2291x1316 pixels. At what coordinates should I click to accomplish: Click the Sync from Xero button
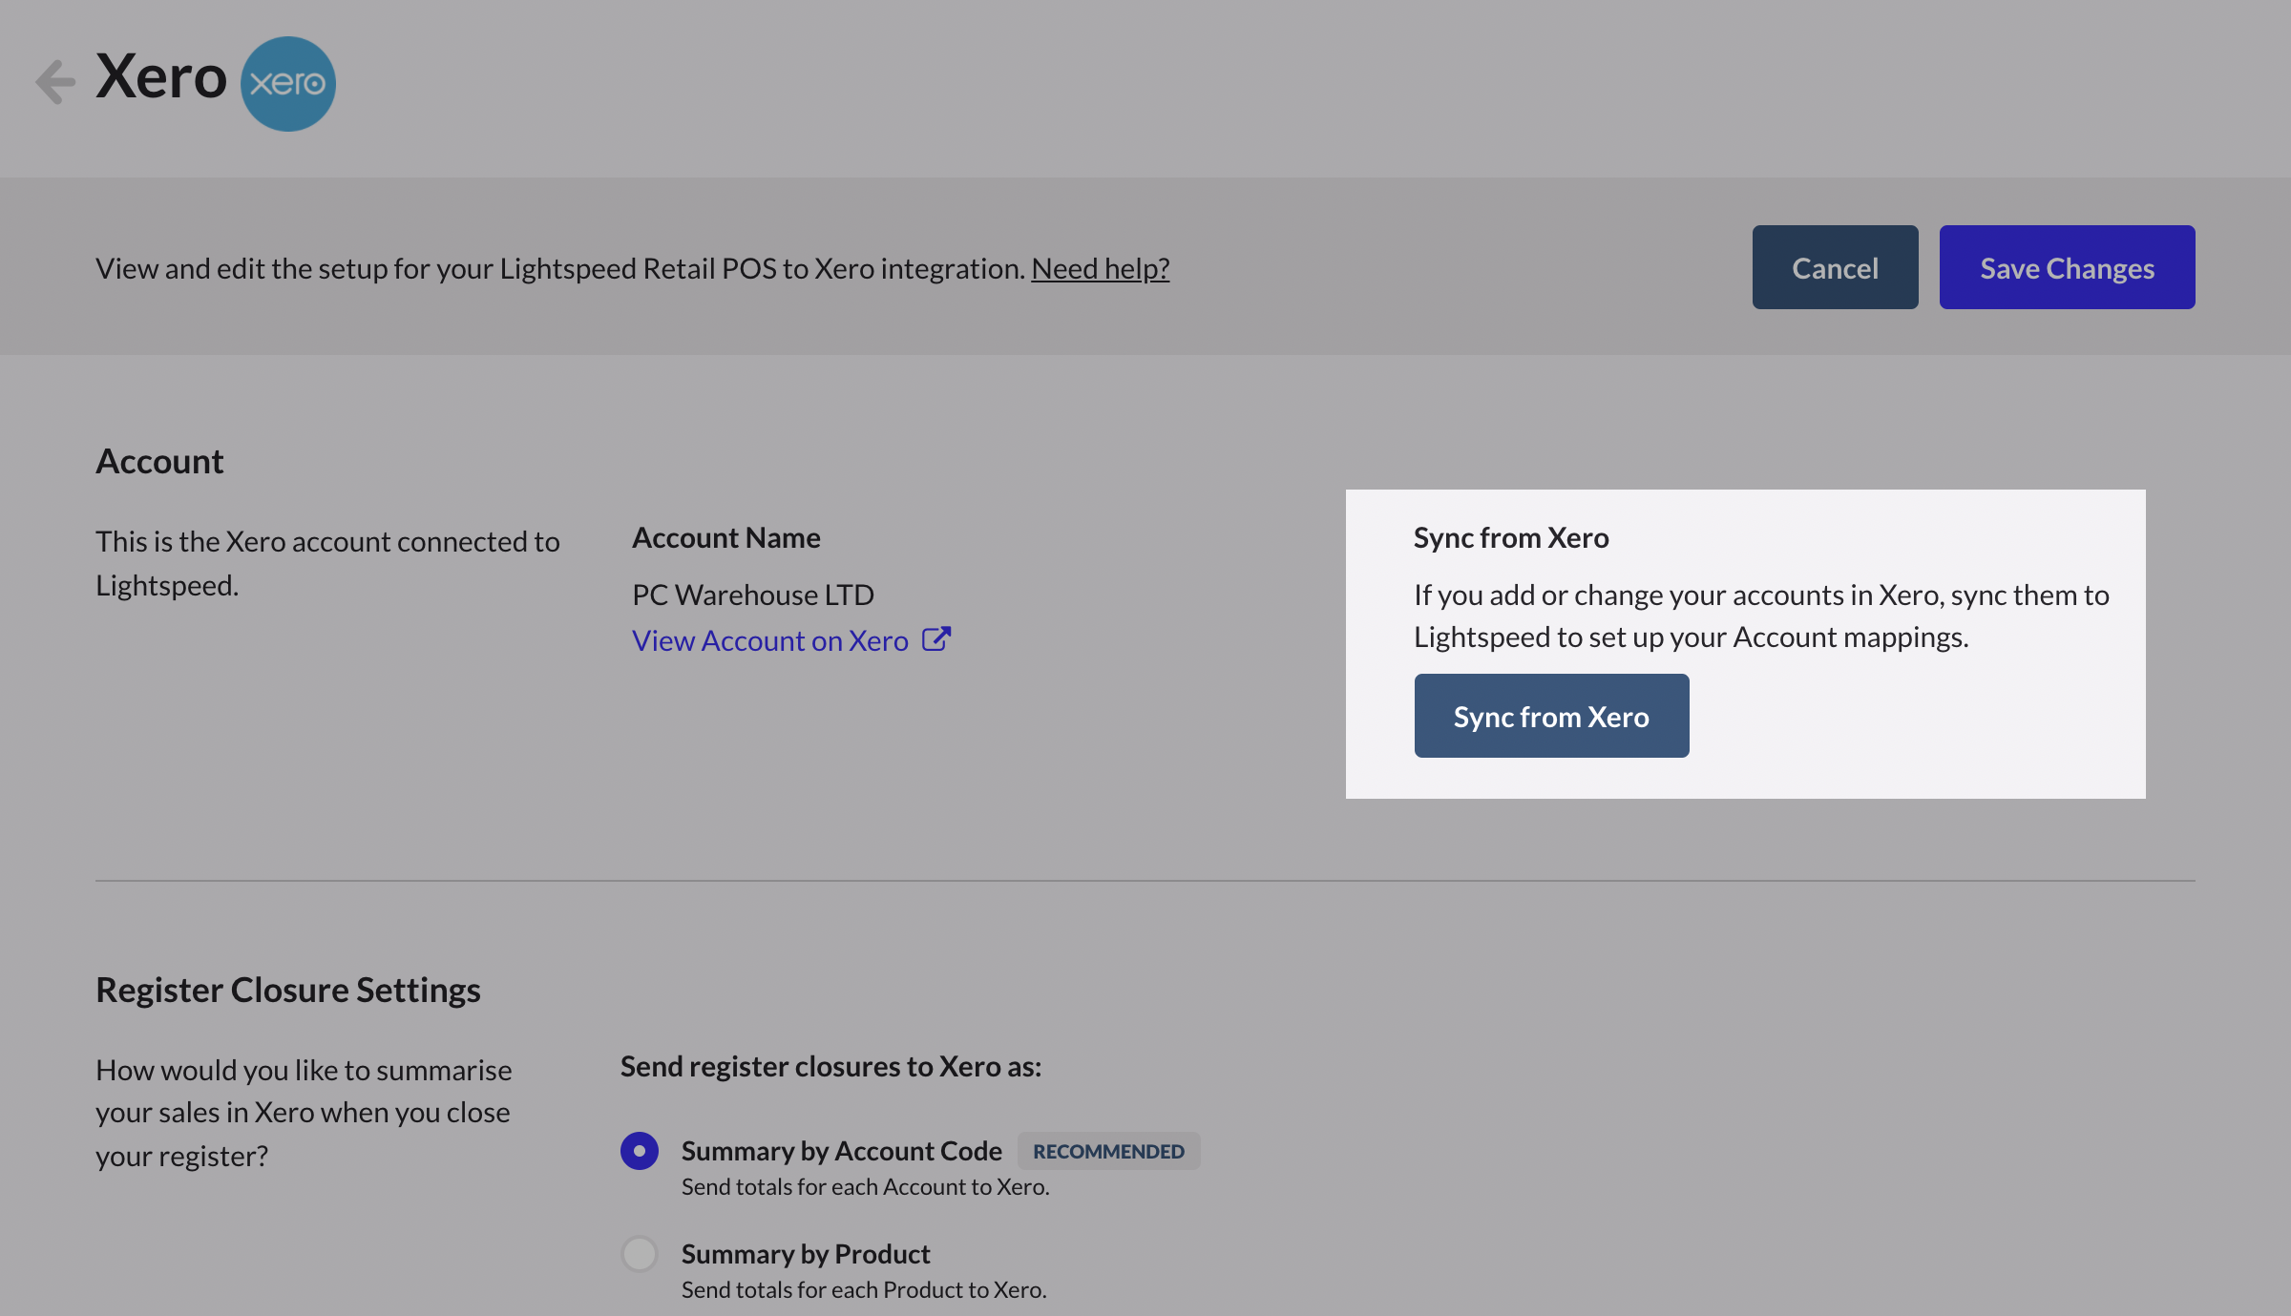[1551, 716]
